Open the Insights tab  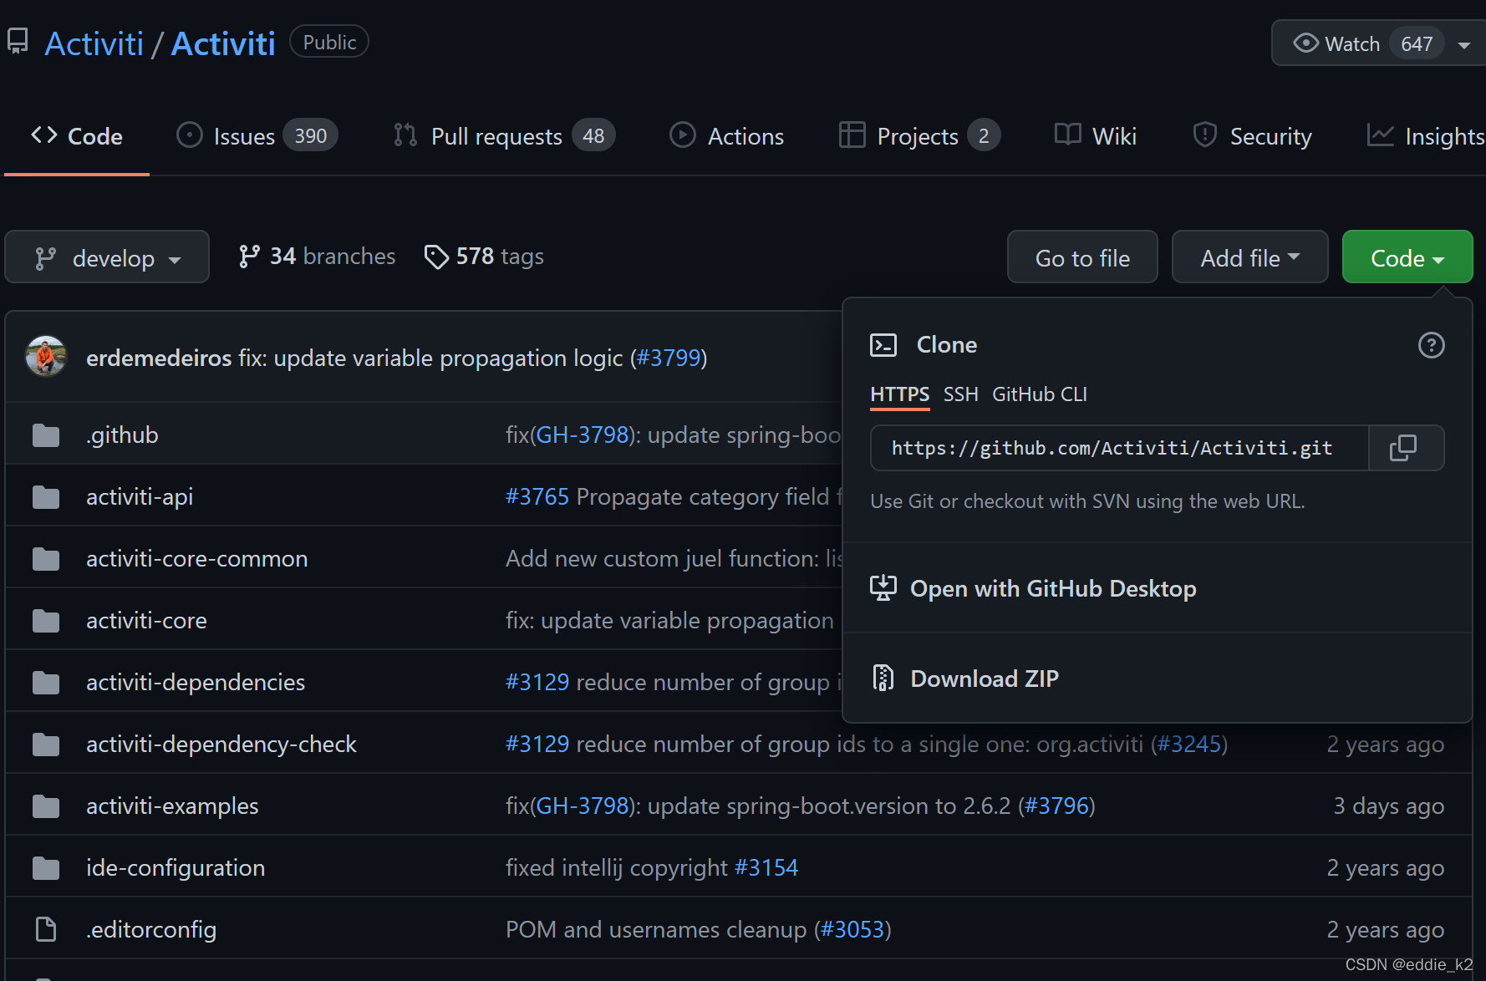pos(1426,136)
